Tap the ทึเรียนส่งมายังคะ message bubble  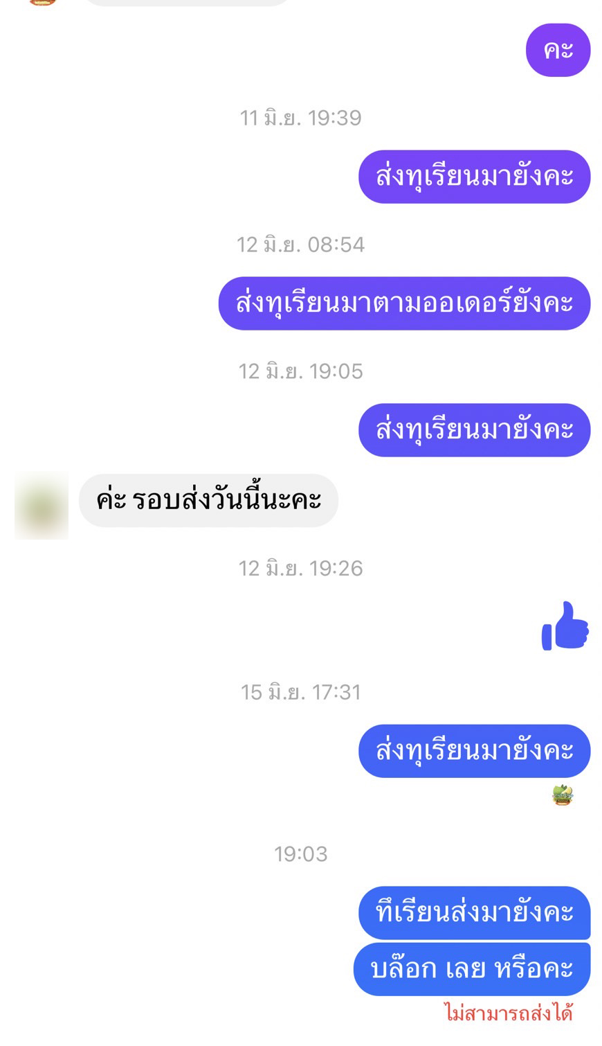(x=474, y=912)
